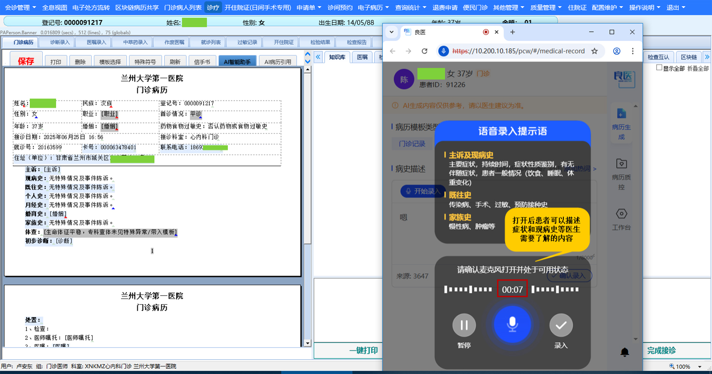The width and height of the screenshot is (712, 374).
Task: Switch to the 知识库 tab
Action: [337, 57]
